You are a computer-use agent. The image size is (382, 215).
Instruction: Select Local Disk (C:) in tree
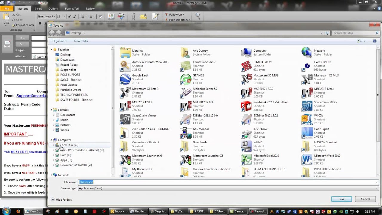(69, 145)
